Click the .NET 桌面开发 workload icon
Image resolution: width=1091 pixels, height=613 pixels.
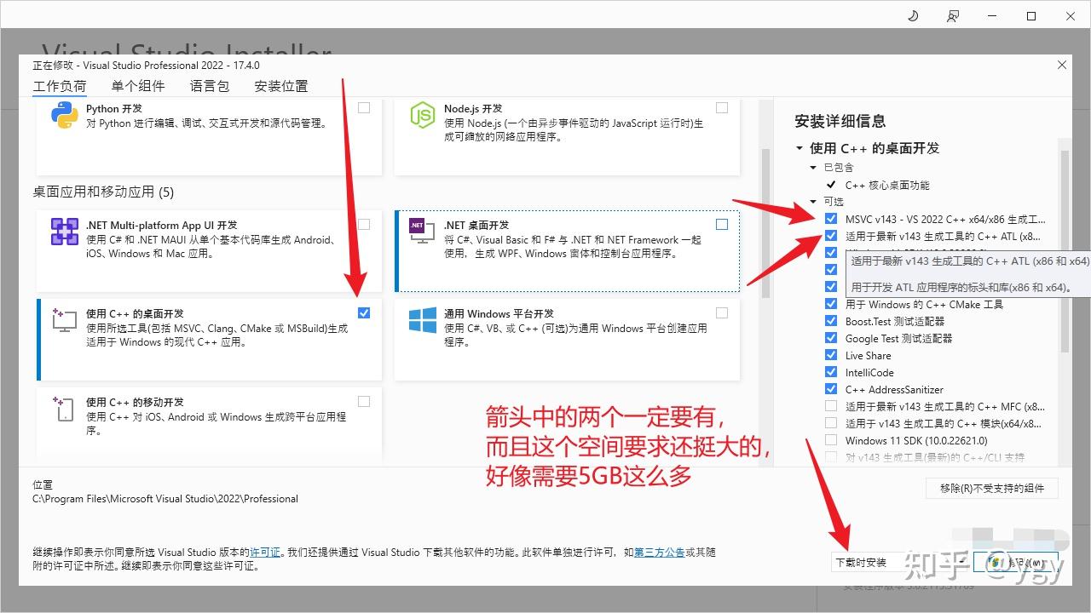point(423,231)
